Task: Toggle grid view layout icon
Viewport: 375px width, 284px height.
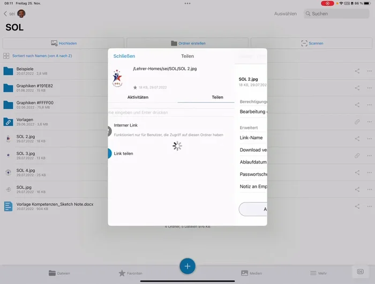Action: point(6,56)
